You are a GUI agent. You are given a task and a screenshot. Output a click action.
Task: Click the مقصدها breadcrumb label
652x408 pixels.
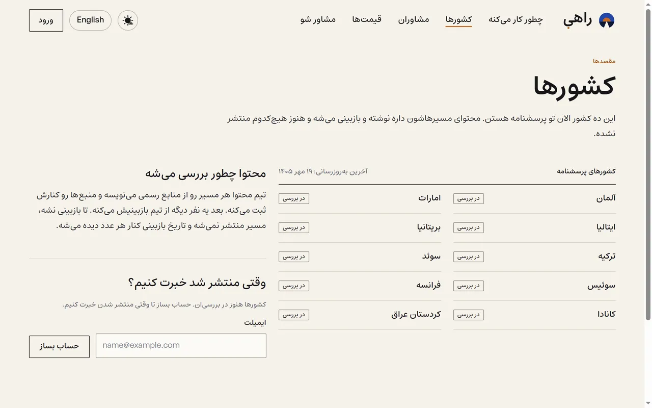click(x=604, y=61)
